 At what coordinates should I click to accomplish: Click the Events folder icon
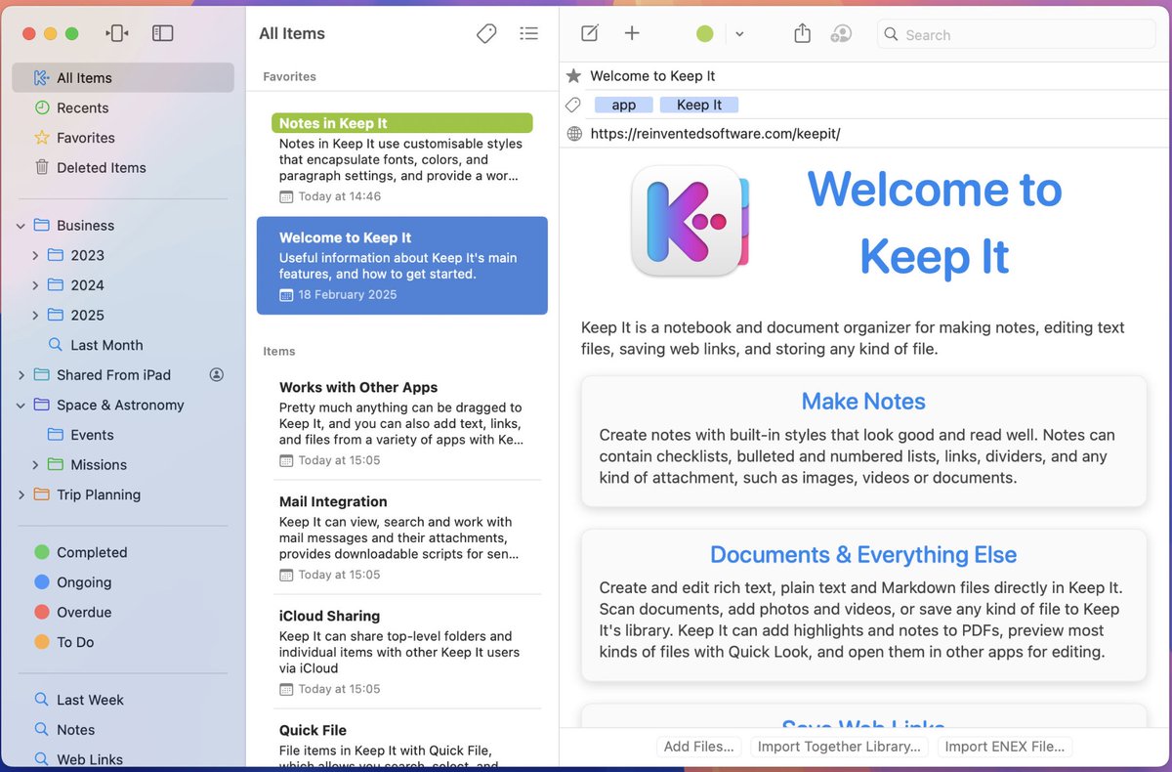(56, 435)
